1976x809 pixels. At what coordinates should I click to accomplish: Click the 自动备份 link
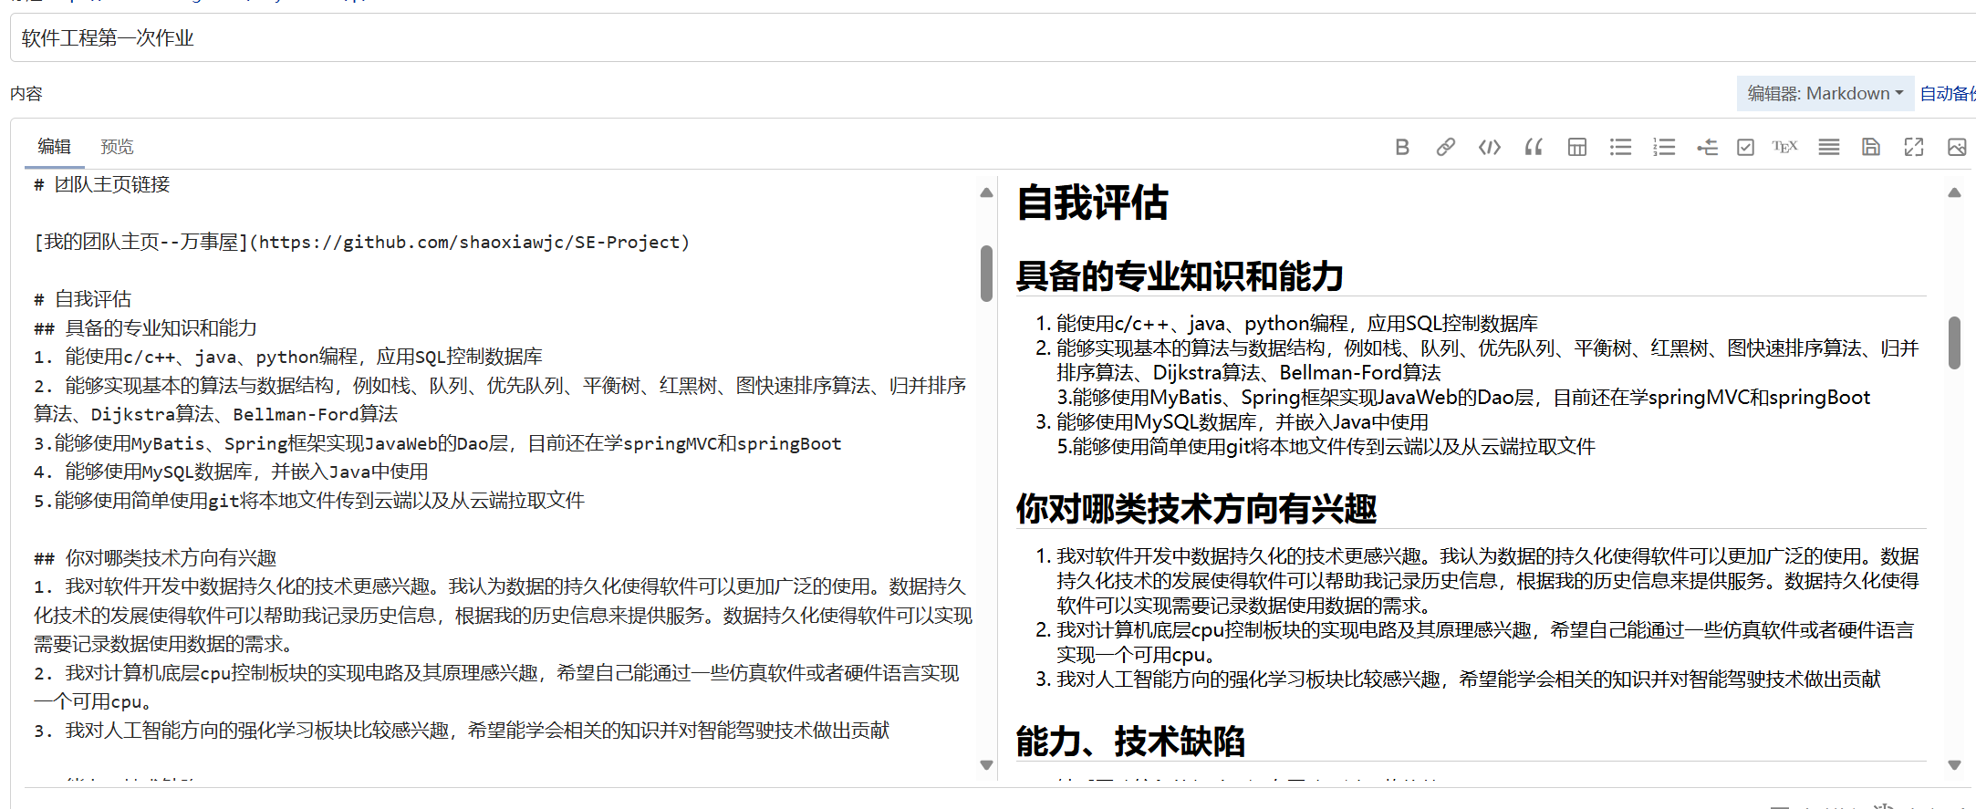pos(1948,93)
